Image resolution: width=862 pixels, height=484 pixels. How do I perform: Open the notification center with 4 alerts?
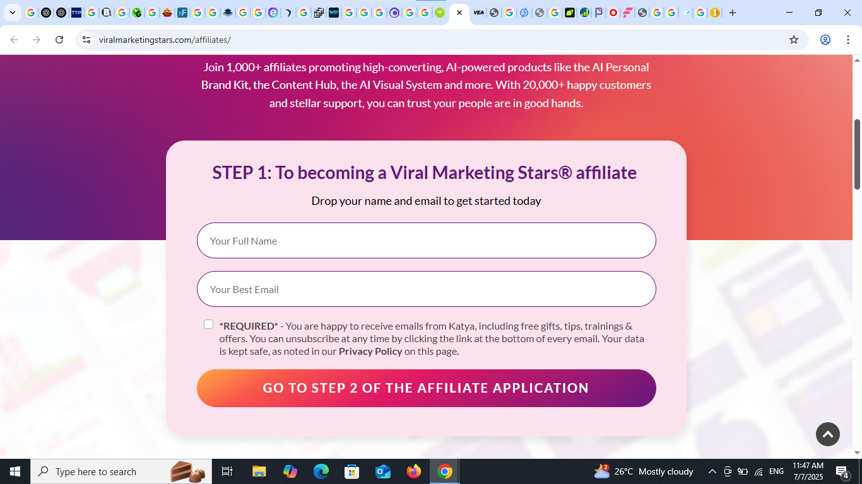[842, 471]
